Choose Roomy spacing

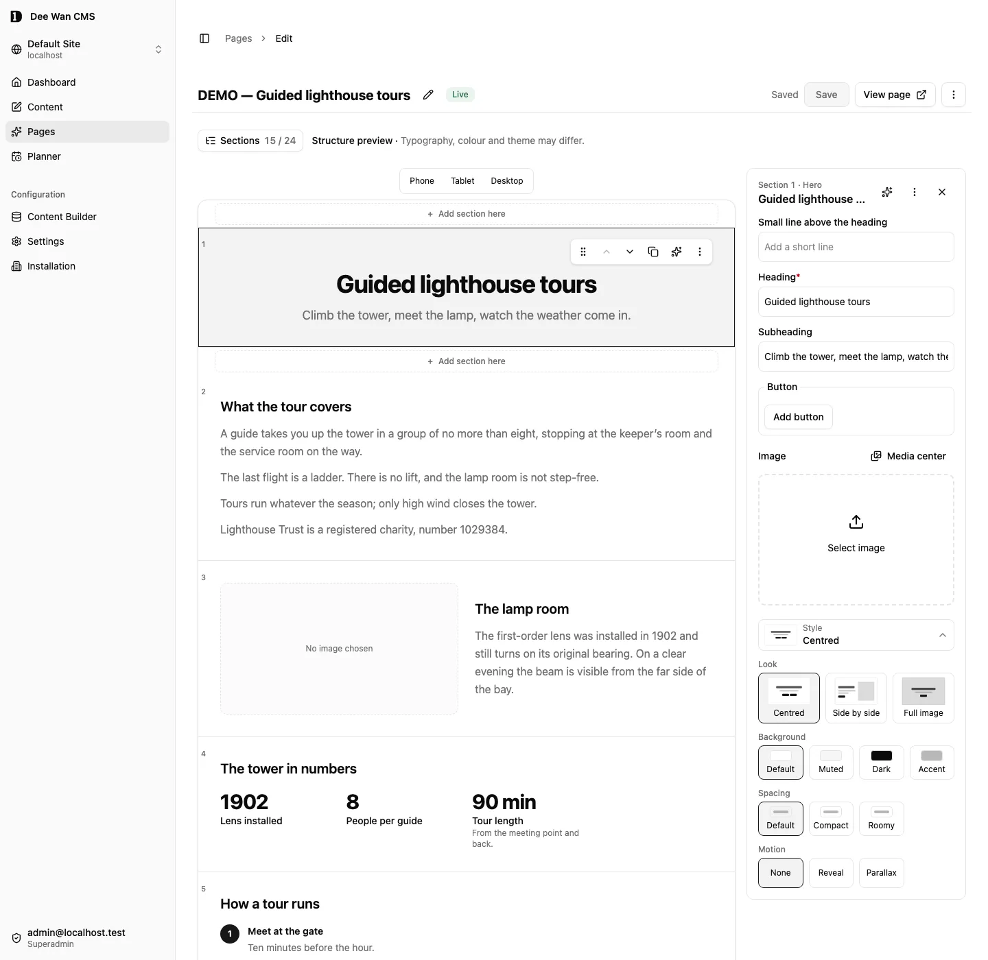tap(882, 819)
